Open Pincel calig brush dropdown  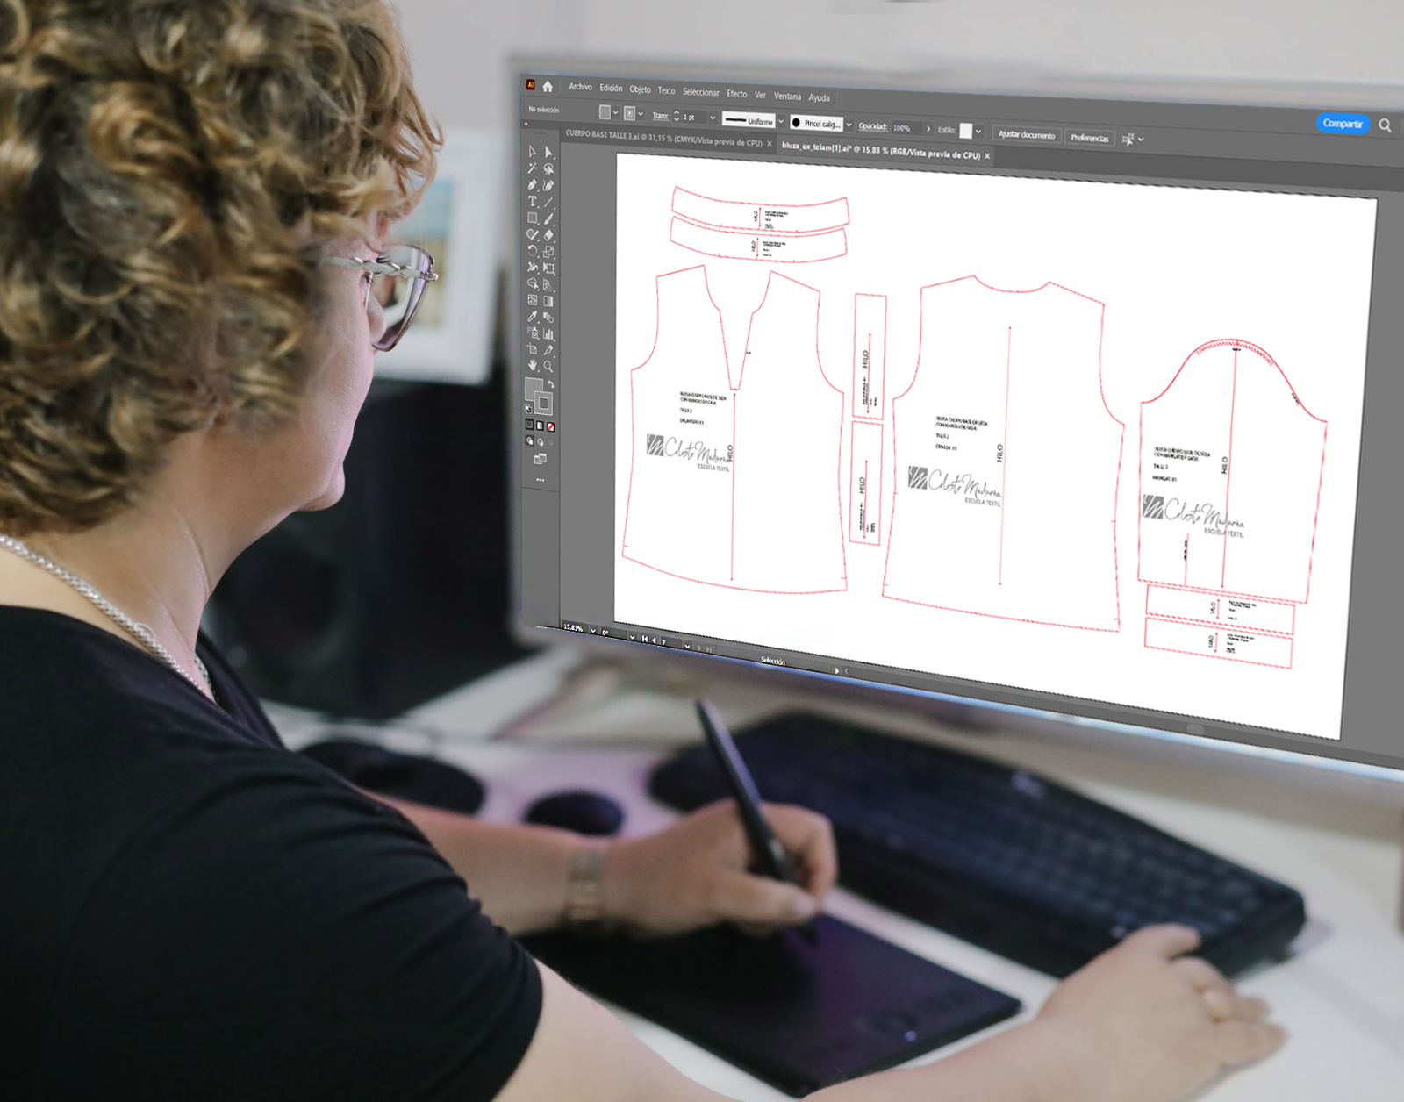pos(849,125)
